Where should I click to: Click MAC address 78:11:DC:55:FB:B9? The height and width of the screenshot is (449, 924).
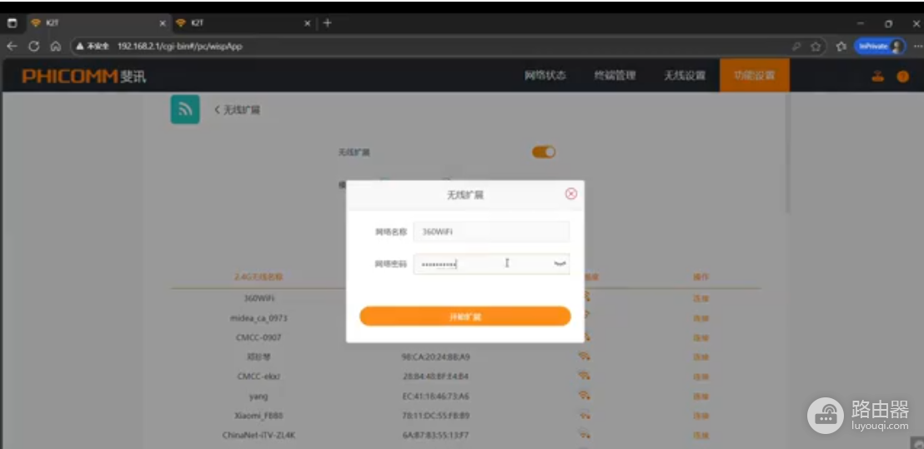coord(435,416)
